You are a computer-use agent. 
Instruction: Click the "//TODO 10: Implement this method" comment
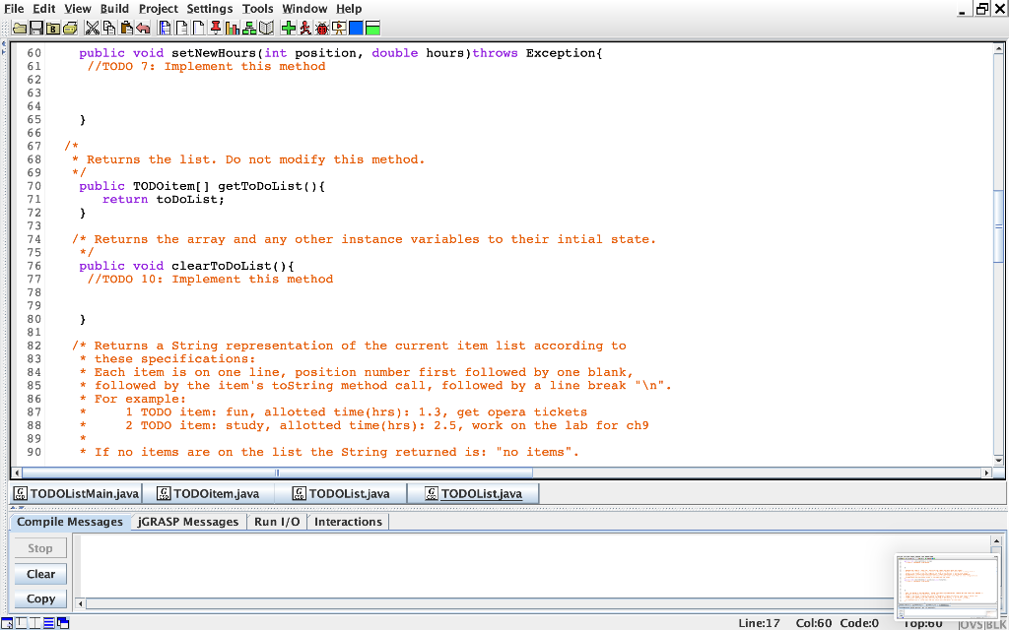[x=211, y=279]
